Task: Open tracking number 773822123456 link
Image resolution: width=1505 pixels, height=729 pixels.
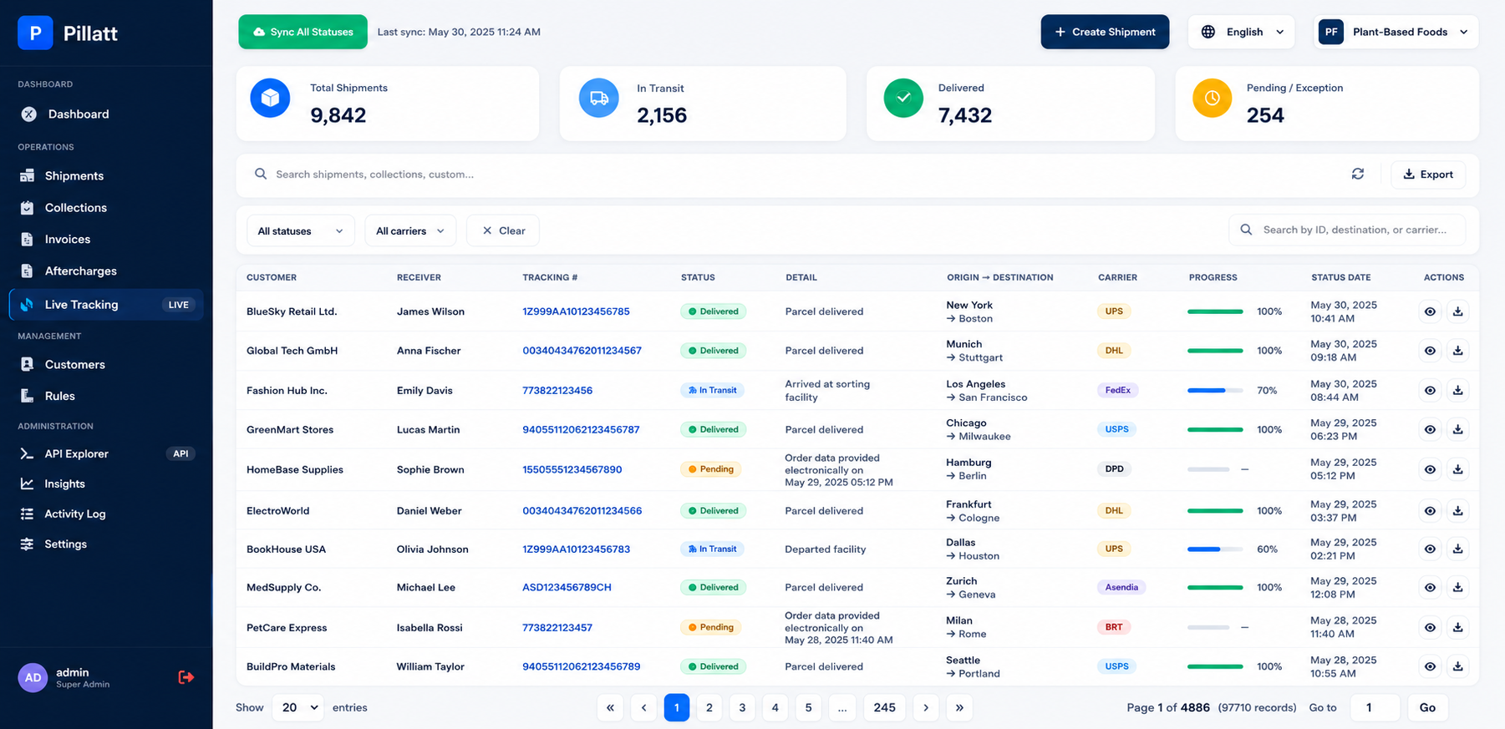Action: point(557,390)
